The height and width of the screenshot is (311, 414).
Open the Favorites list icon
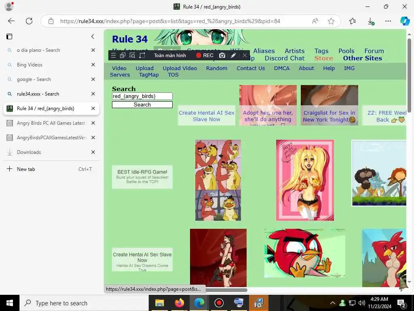(x=353, y=21)
